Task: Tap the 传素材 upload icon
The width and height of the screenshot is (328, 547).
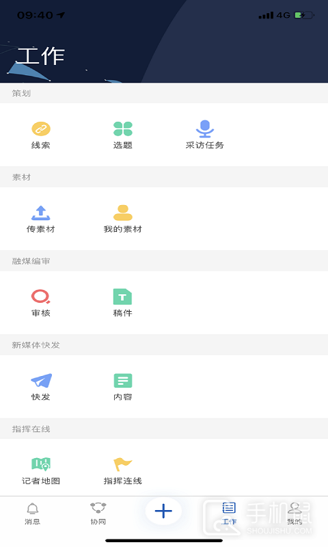Action: click(x=41, y=213)
